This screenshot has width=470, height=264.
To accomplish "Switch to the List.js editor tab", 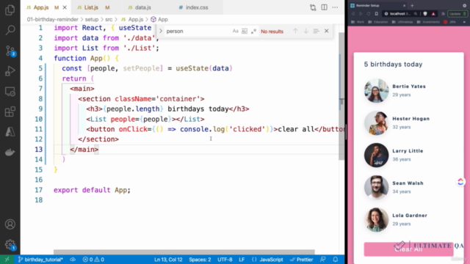I will point(91,7).
